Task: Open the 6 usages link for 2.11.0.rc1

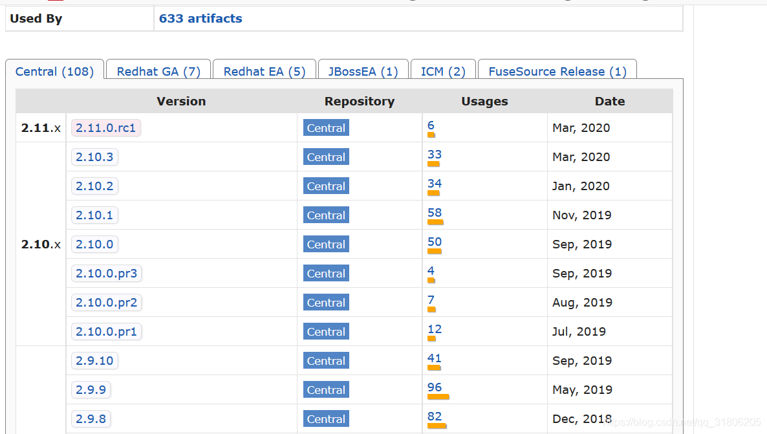Action: coord(431,125)
